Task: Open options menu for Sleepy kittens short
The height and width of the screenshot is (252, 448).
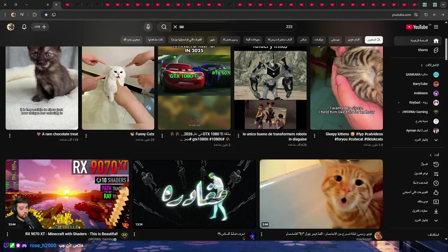Action: 314,136
